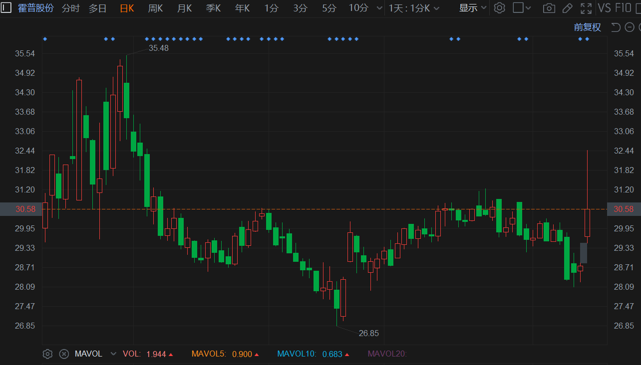Viewport: 641px width, 365px height.
Task: Click the VS compare button
Action: (604, 8)
